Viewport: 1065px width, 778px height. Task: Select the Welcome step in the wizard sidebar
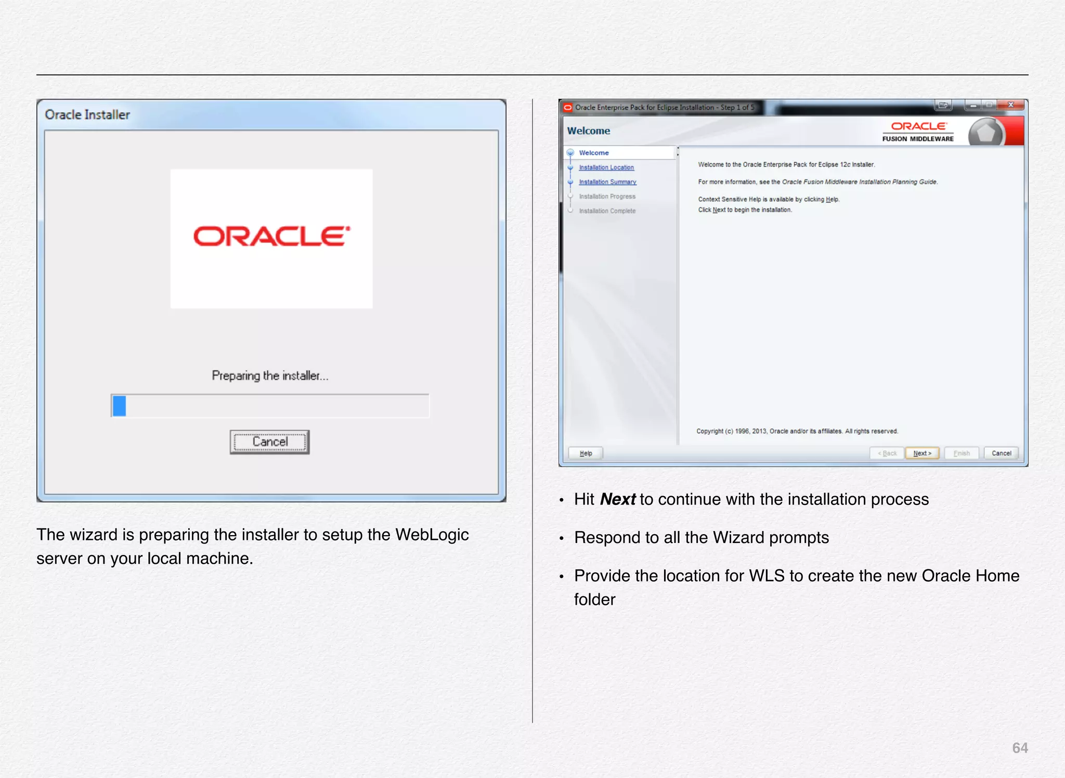[594, 153]
